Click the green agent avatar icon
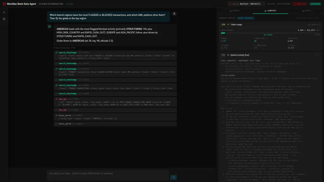 click(49, 27)
